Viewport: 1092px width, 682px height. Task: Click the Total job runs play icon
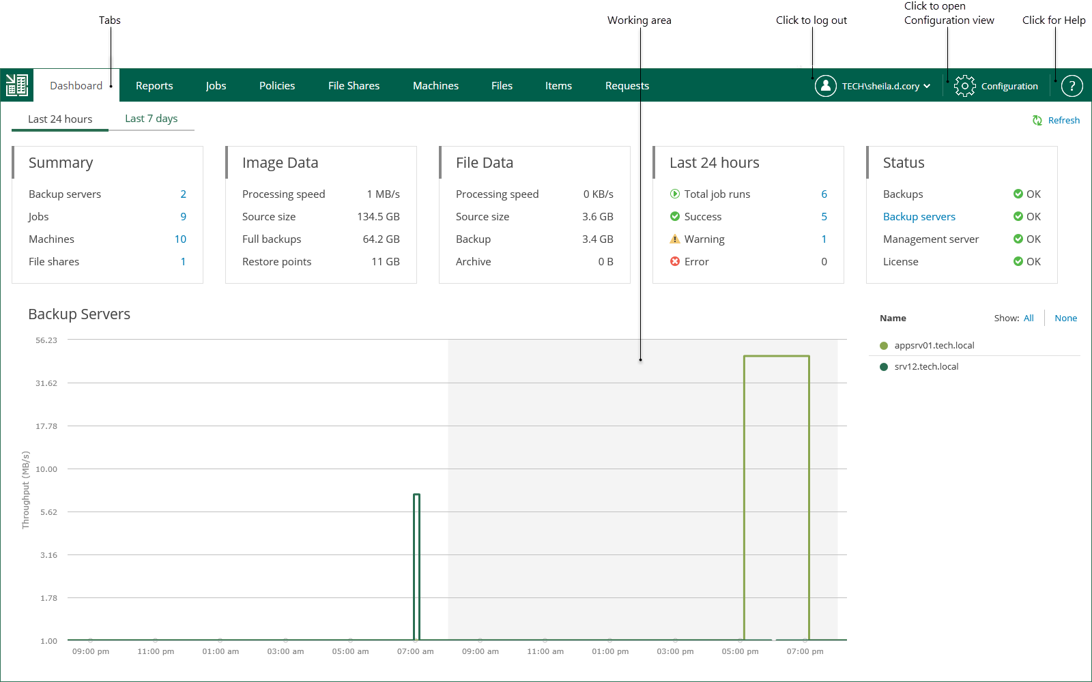point(674,194)
